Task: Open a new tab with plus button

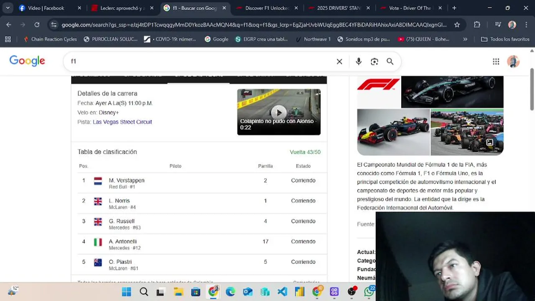Action: 454,8
